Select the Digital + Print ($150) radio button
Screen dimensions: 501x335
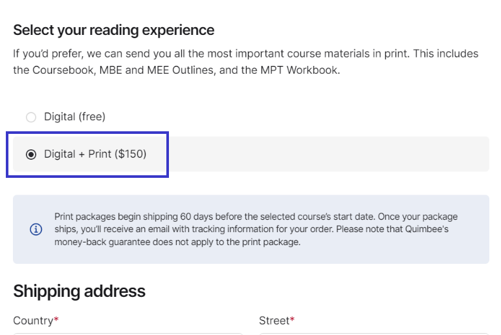[31, 155]
